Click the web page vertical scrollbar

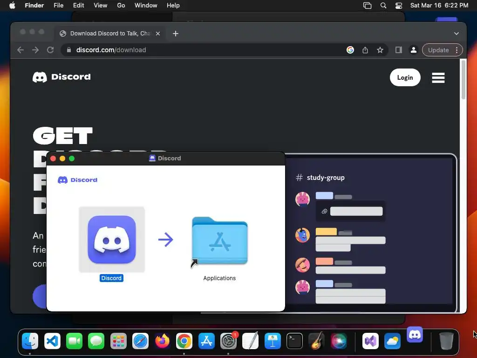click(463, 80)
